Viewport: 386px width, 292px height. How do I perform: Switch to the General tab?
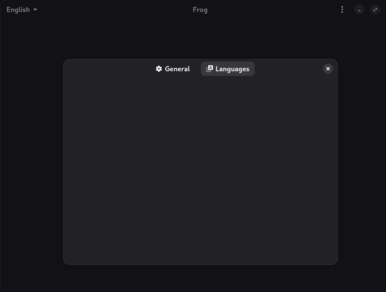pos(173,69)
